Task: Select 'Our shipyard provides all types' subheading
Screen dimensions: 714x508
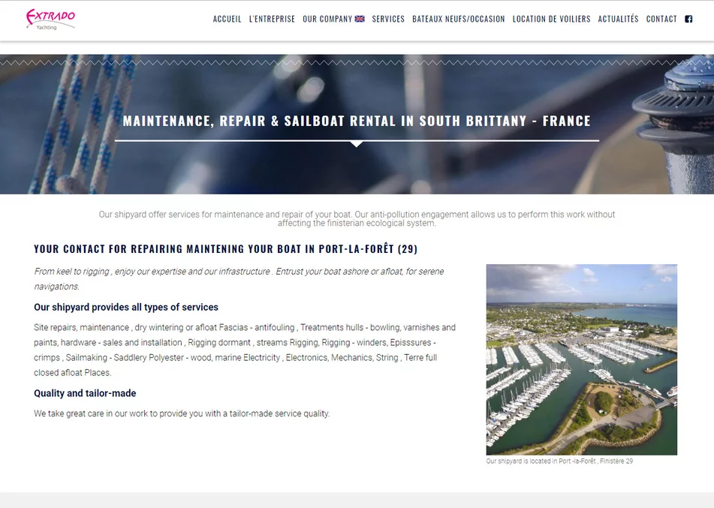Action: click(x=125, y=307)
